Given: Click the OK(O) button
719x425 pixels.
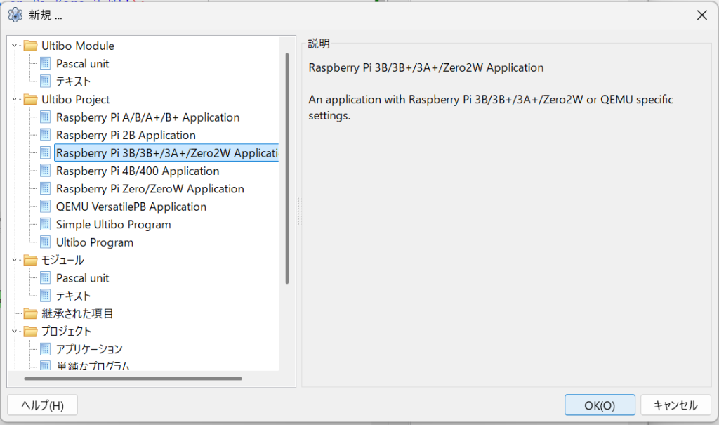Looking at the screenshot, I should [x=600, y=405].
